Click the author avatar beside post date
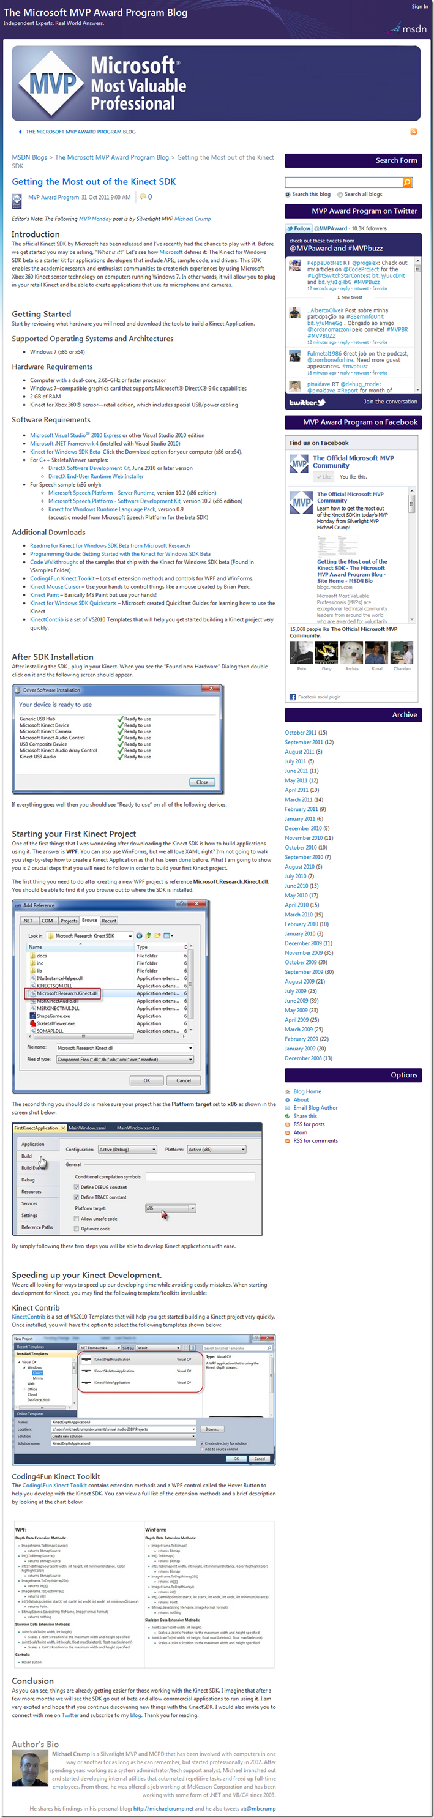Viewport: 434px width, 1818px height. [x=17, y=201]
